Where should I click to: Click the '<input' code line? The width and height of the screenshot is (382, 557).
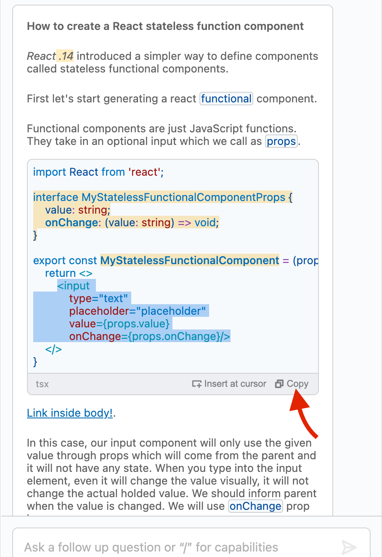(74, 286)
